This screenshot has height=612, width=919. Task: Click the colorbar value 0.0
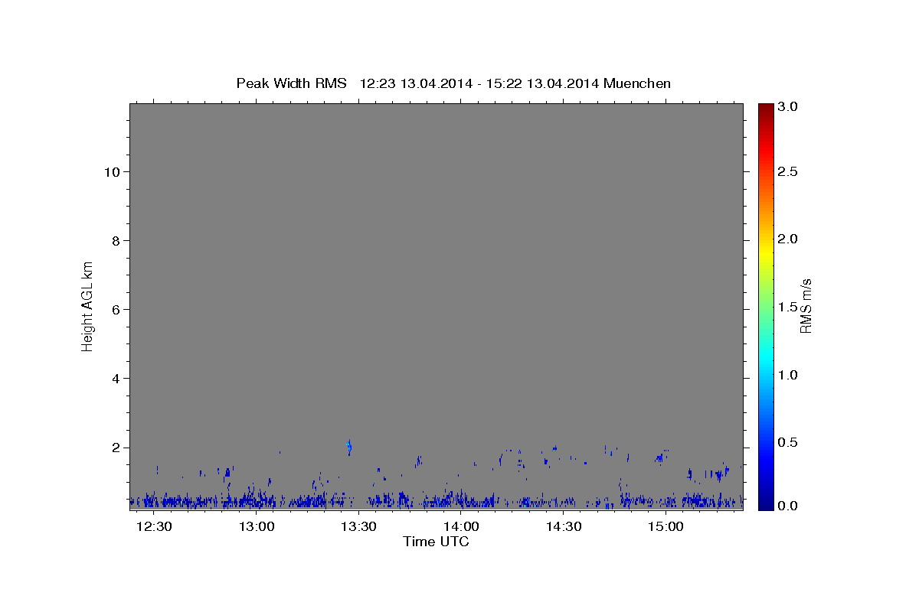(x=788, y=506)
